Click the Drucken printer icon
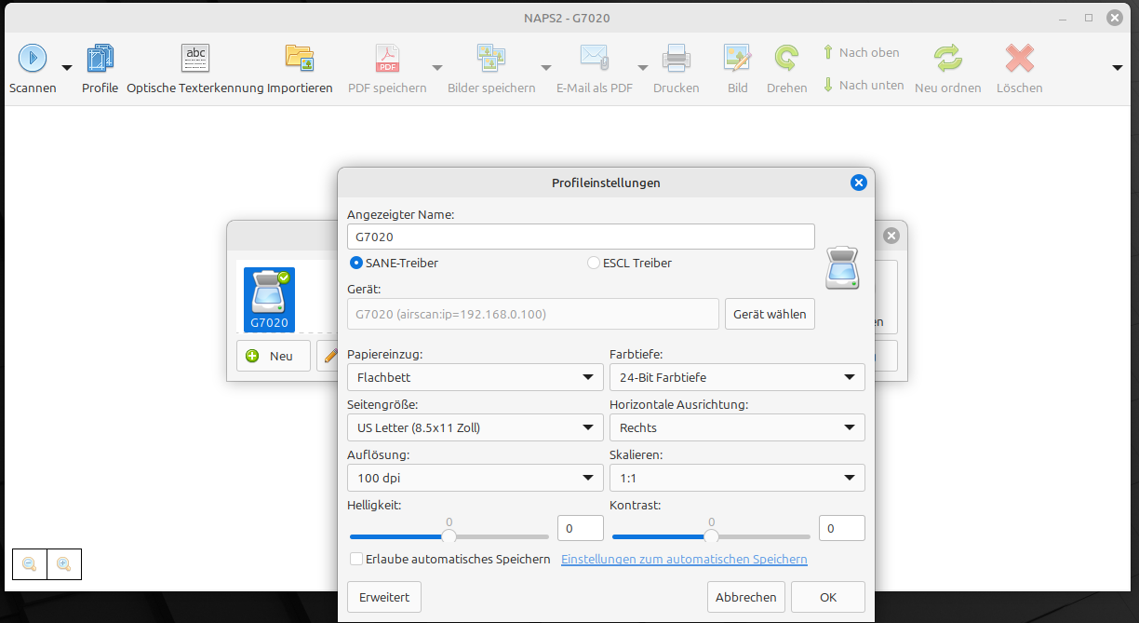 677,59
